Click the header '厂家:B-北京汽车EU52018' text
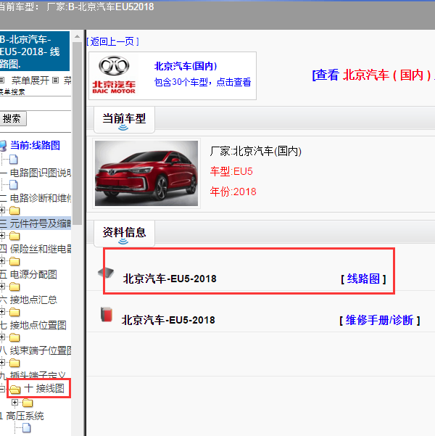Image resolution: width=435 pixels, height=436 pixels. [100, 7]
